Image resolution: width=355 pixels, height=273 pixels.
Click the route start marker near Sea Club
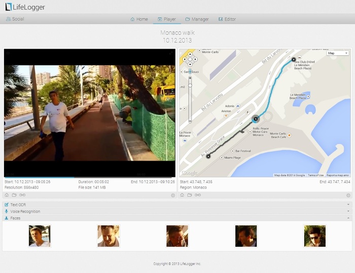pyautogui.click(x=294, y=60)
